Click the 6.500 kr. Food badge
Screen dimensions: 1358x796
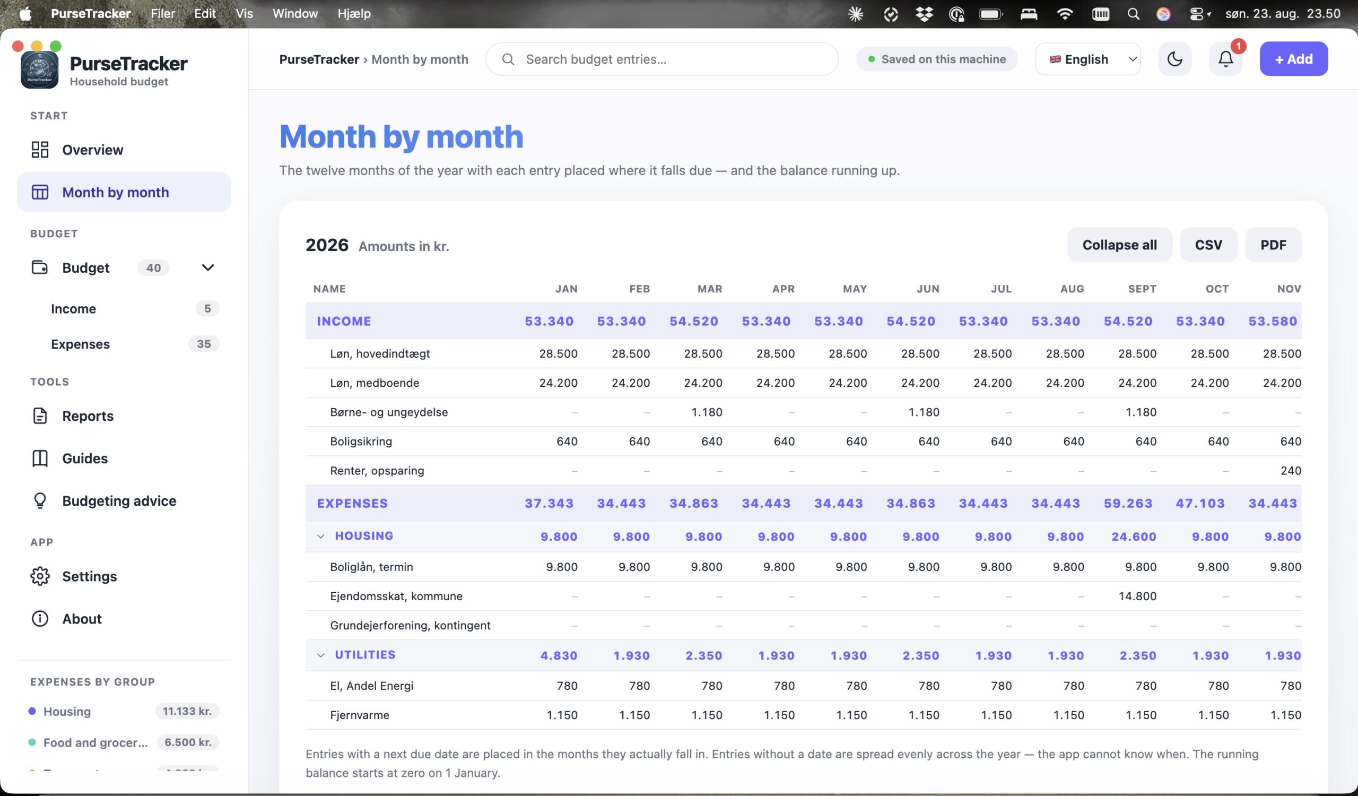point(188,742)
